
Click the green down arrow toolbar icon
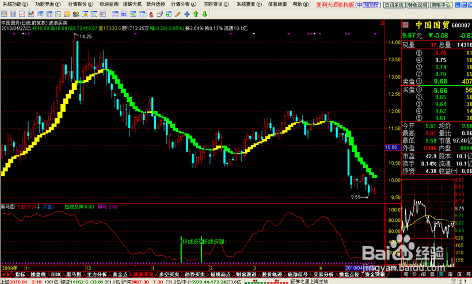coord(205,14)
